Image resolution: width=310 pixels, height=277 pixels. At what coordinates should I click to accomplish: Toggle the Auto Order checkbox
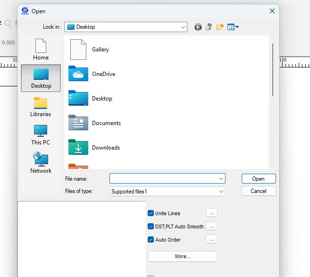point(151,240)
